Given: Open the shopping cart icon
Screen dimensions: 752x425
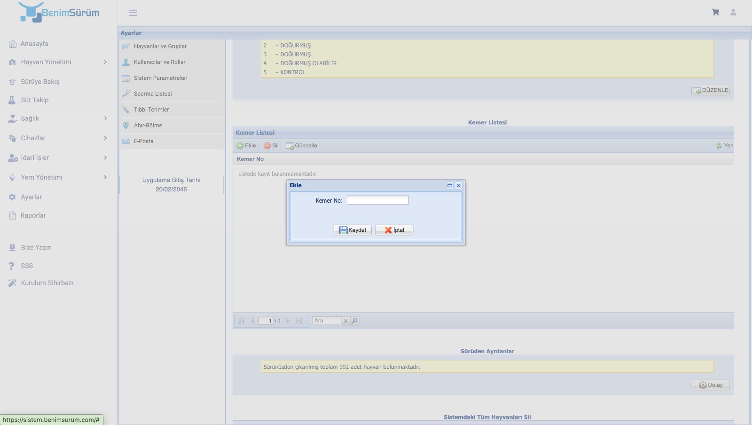Looking at the screenshot, I should pos(715,12).
